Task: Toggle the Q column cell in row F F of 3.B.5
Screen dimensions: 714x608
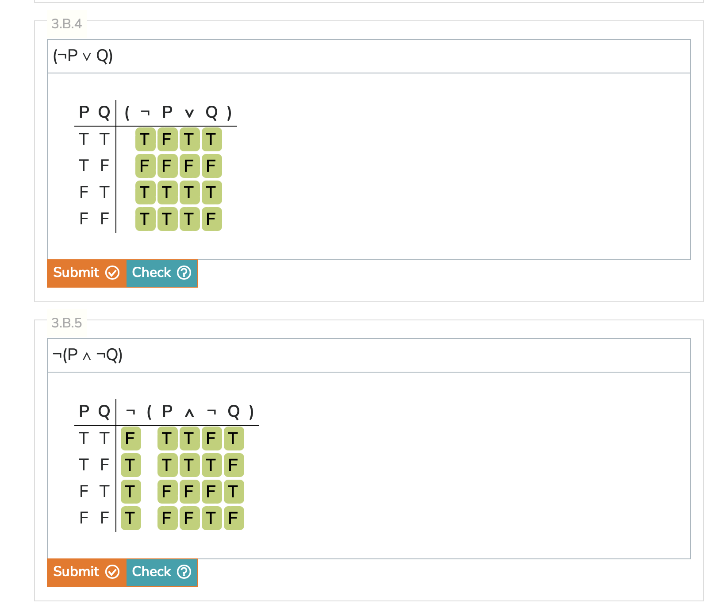Action: click(x=233, y=518)
